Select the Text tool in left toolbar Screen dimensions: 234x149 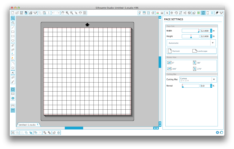pos(13,73)
